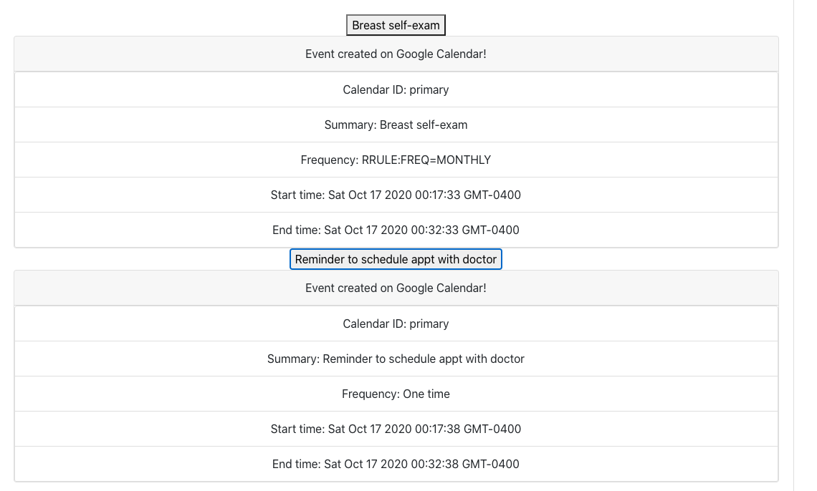The height and width of the screenshot is (491, 817).
Task: Select 'Summary: Reminder to schedule appt with doctor' row
Action: [x=396, y=359]
